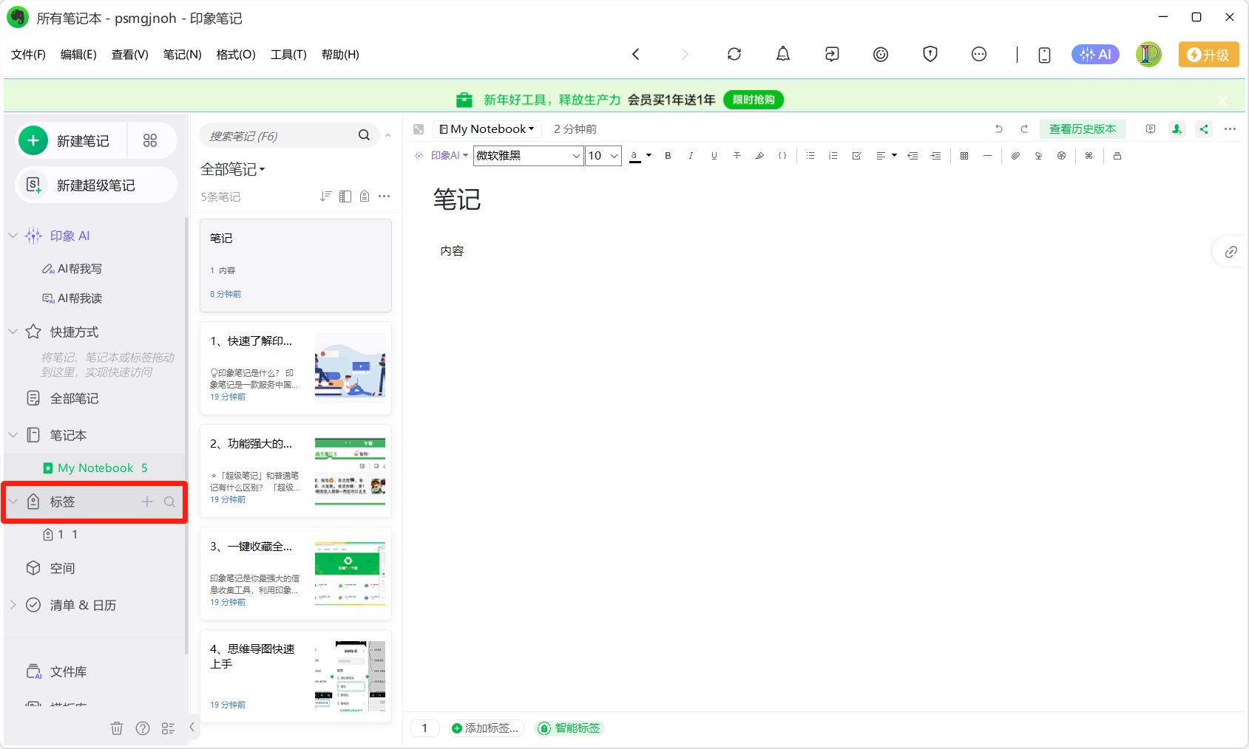Screen dimensions: 1249x749
Task: Insert a table into the note
Action: (964, 156)
